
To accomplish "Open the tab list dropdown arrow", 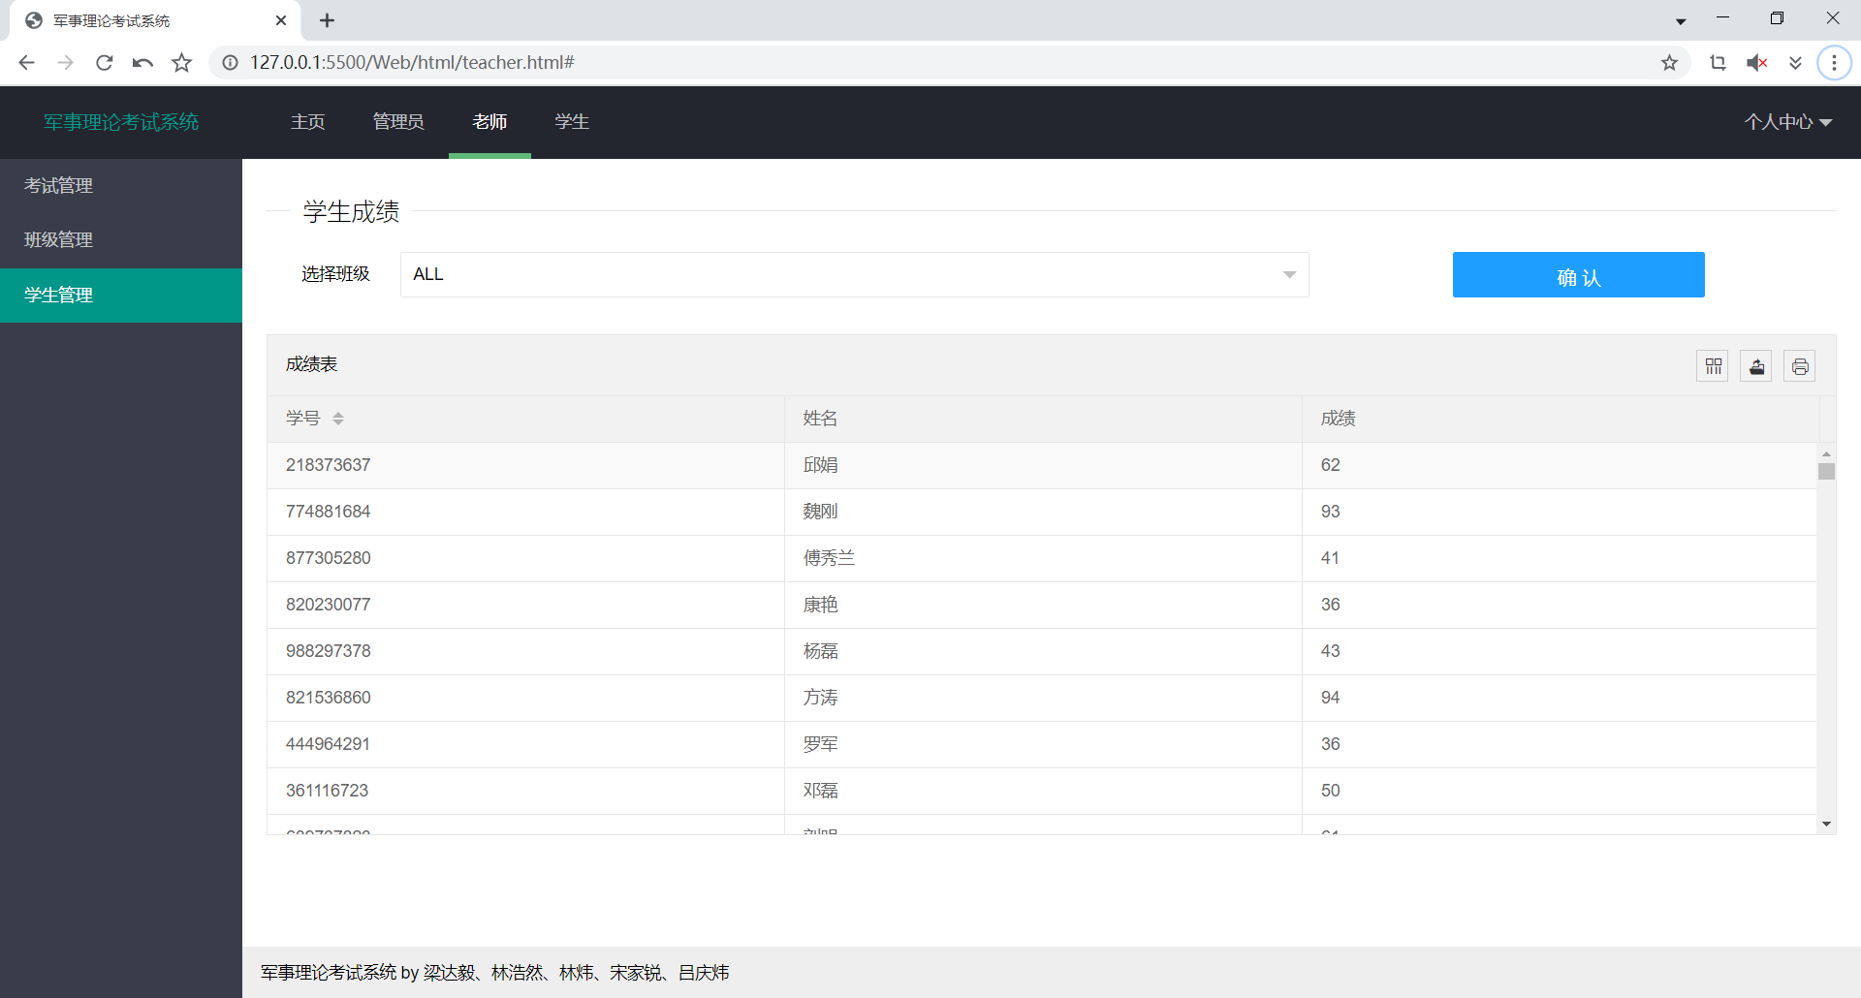I will point(1681,21).
